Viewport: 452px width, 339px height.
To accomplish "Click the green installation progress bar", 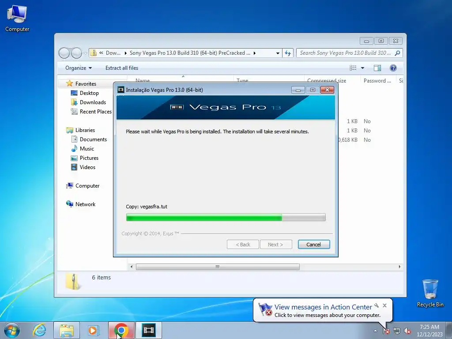I will (226, 217).
